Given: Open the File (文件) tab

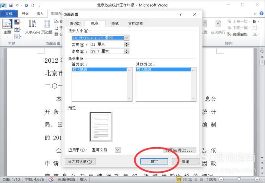Looking at the screenshot, I should [9, 14].
